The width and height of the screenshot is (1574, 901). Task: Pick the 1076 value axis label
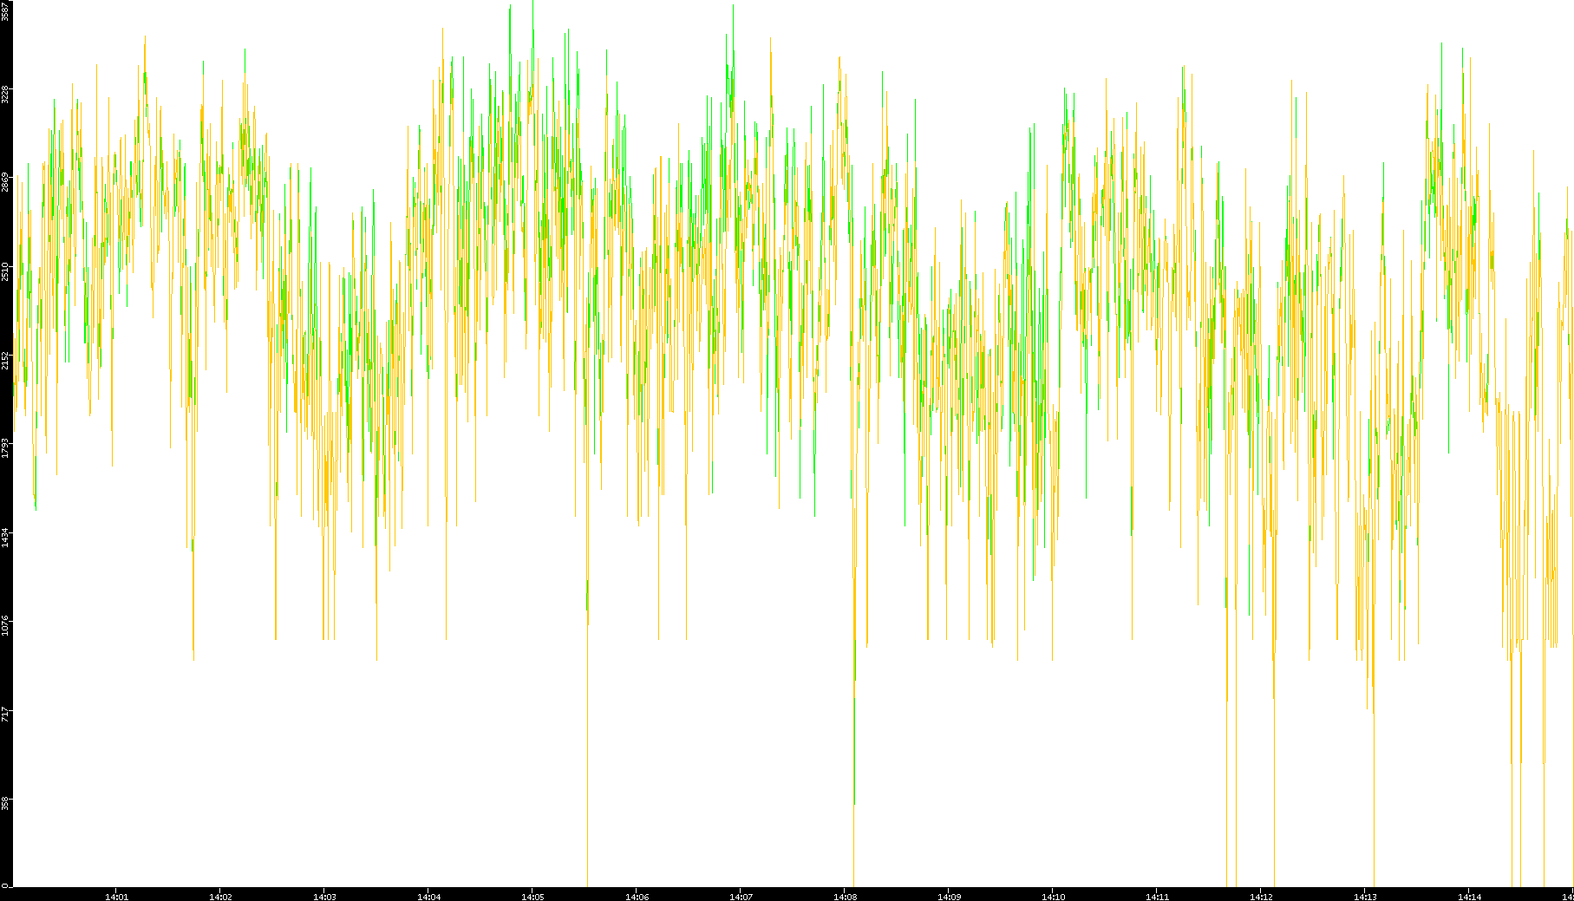click(x=5, y=626)
